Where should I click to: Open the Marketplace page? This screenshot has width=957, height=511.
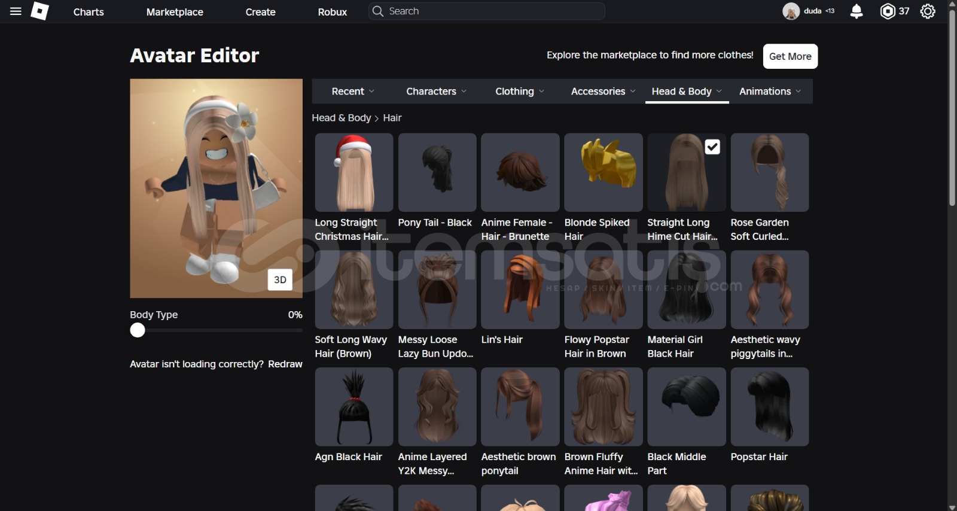(175, 12)
